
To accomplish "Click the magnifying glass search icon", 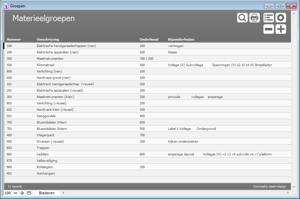I will click(242, 18).
